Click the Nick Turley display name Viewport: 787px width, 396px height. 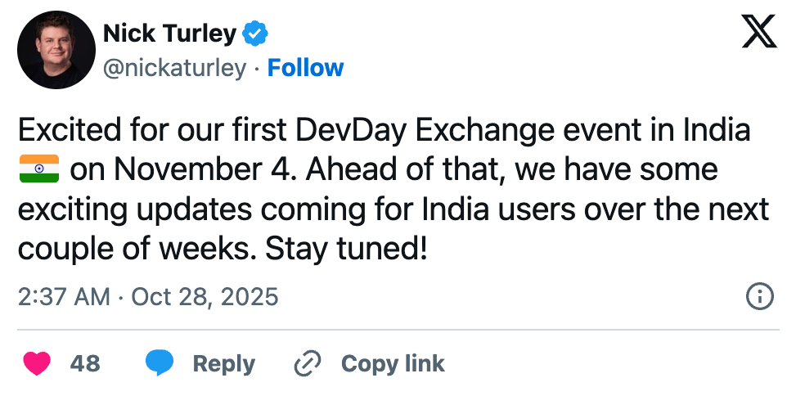(169, 34)
